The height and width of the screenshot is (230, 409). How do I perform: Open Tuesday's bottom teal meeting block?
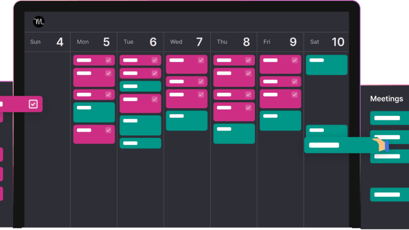pyautogui.click(x=140, y=143)
